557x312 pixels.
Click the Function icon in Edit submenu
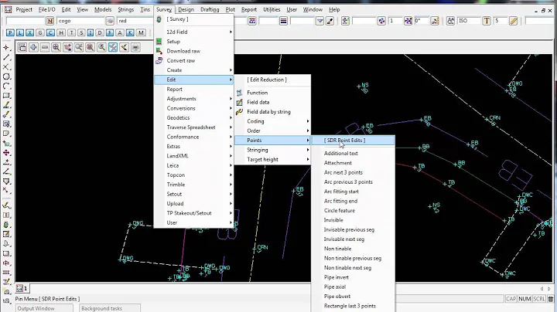tap(239, 93)
